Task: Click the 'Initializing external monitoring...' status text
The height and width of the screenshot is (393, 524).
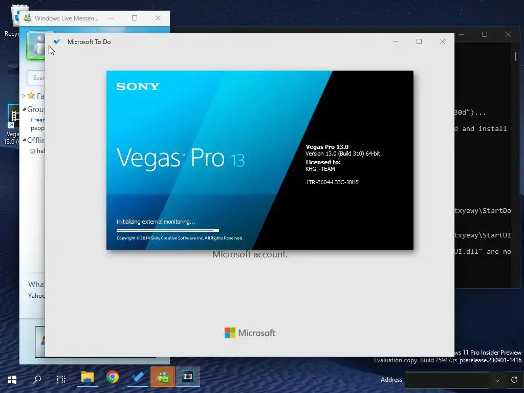Action: tap(156, 222)
